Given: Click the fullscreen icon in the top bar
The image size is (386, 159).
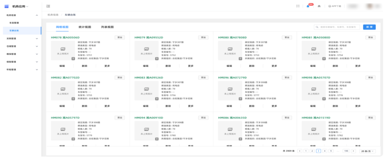Looking at the screenshot, I should coord(298,6).
